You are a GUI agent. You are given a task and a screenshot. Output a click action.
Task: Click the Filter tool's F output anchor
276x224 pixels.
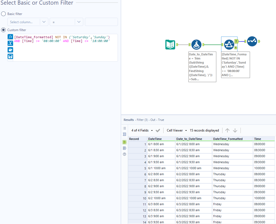coord(235,48)
